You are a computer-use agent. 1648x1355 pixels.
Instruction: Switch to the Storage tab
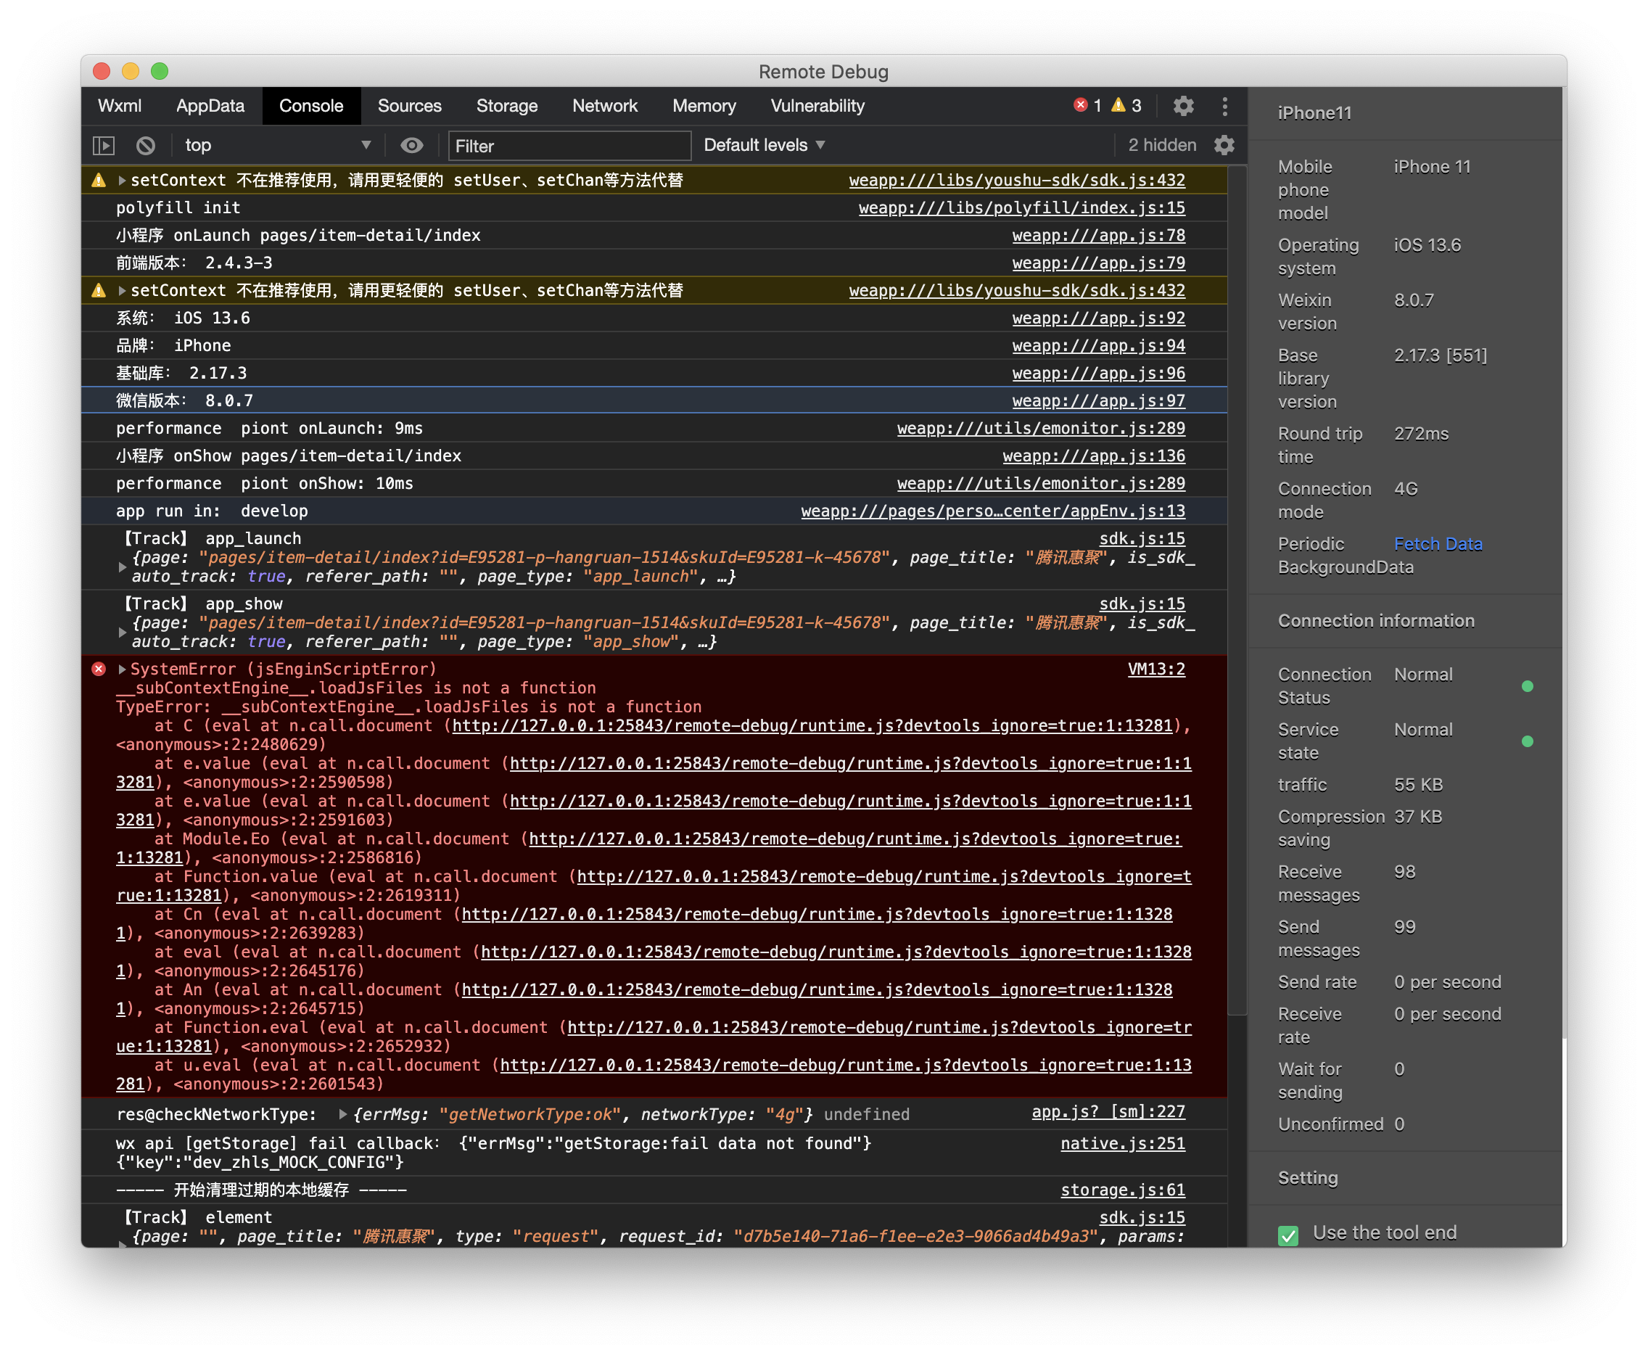coord(506,105)
